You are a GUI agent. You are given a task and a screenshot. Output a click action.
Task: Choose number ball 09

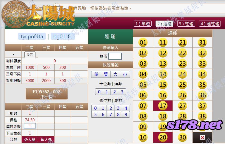pyautogui.click(x=143, y=127)
